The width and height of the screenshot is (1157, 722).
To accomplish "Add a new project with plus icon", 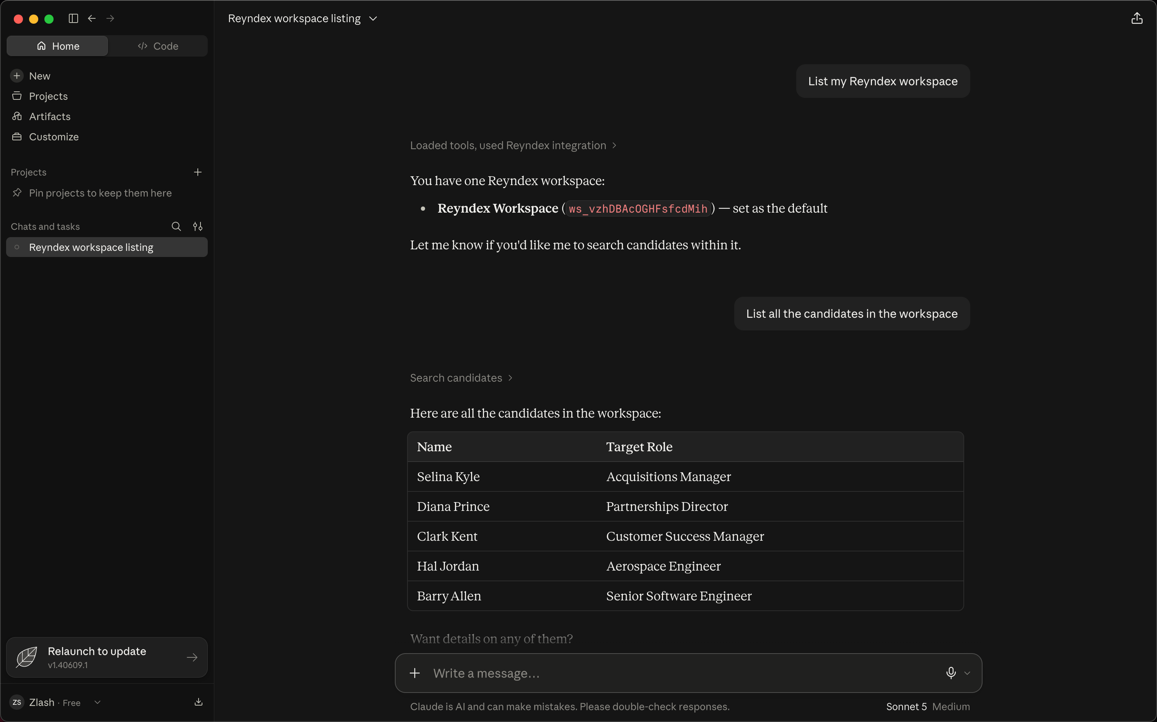I will click(198, 172).
